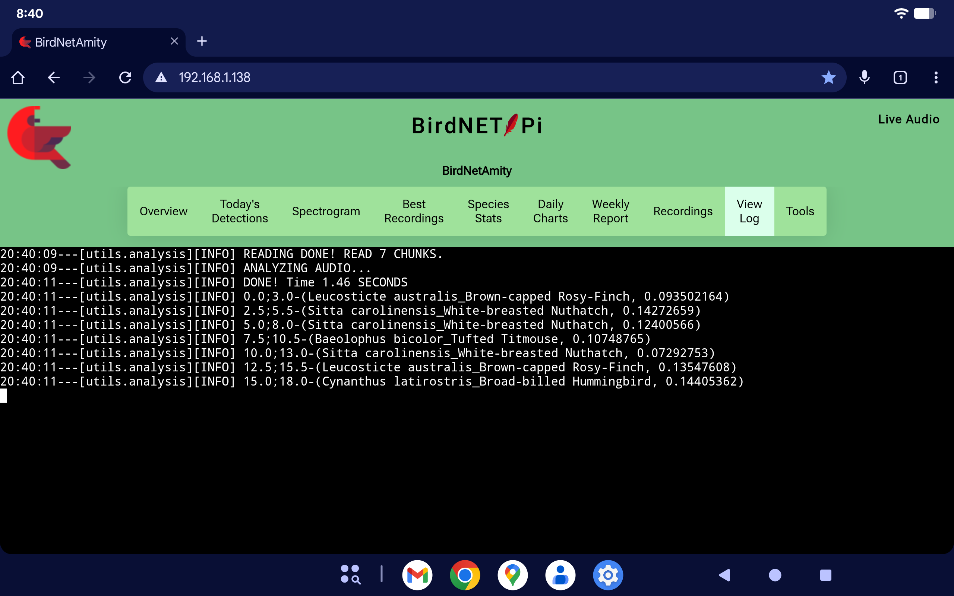Click the Live Audio link
The width and height of the screenshot is (954, 596).
[x=908, y=119]
